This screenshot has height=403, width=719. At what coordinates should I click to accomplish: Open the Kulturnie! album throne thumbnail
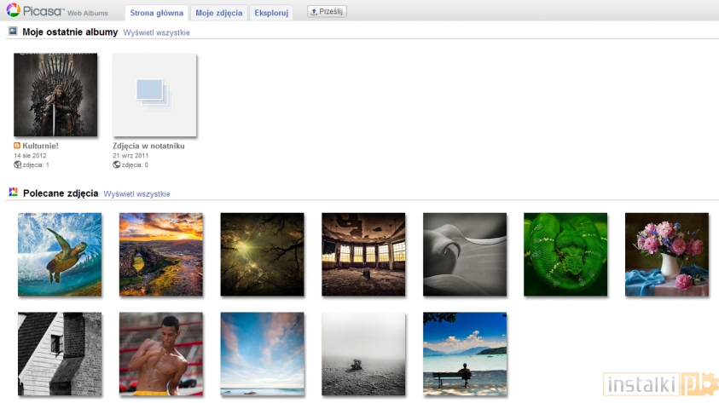55,95
